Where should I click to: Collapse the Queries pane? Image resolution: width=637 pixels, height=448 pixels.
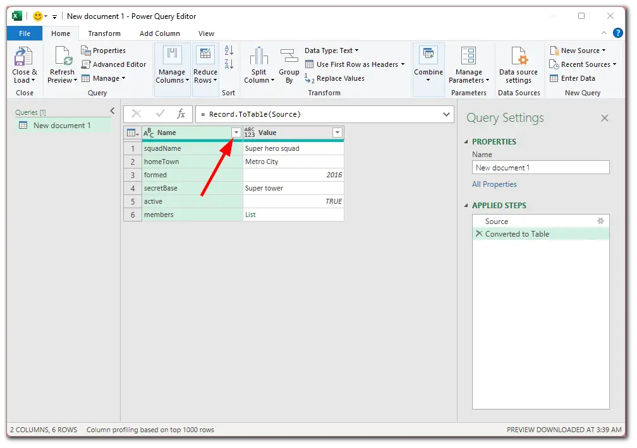[x=112, y=111]
